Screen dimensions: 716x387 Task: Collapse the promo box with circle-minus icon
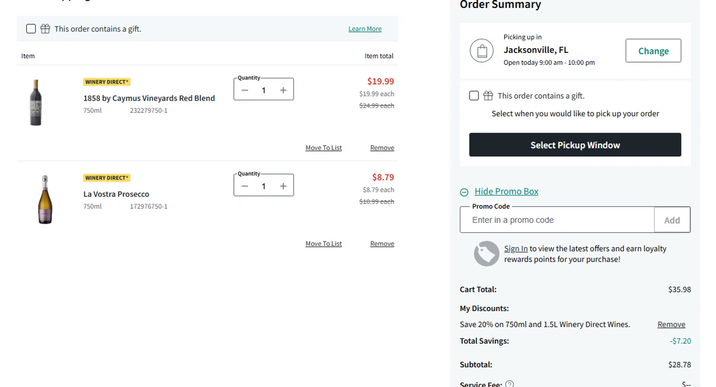click(464, 192)
